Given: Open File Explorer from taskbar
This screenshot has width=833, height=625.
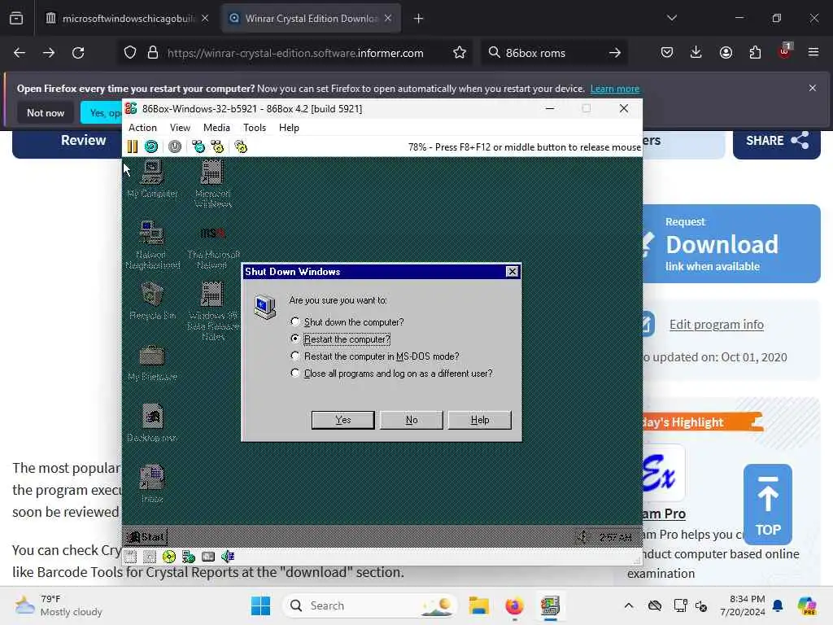Looking at the screenshot, I should [x=478, y=605].
